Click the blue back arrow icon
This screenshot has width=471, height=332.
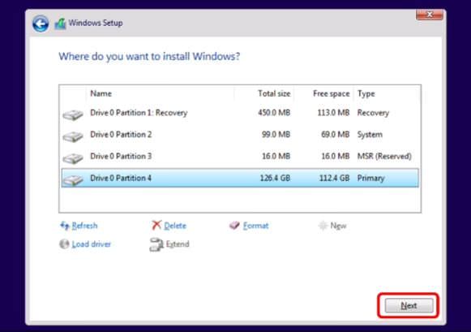point(41,24)
